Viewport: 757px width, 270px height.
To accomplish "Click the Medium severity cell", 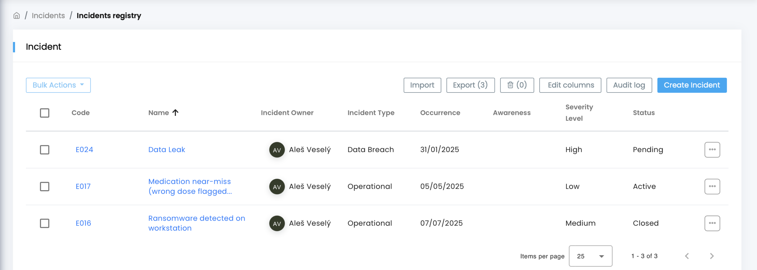I will (x=580, y=223).
